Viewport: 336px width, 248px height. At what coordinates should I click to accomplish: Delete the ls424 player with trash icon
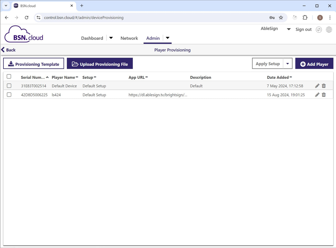point(324,95)
